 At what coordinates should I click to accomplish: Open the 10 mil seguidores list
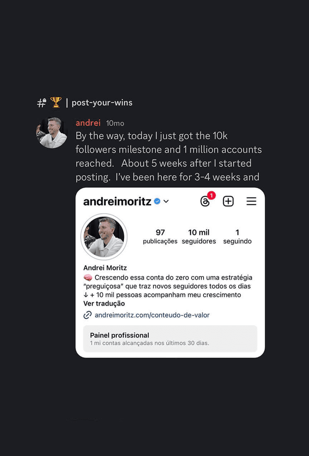199,236
